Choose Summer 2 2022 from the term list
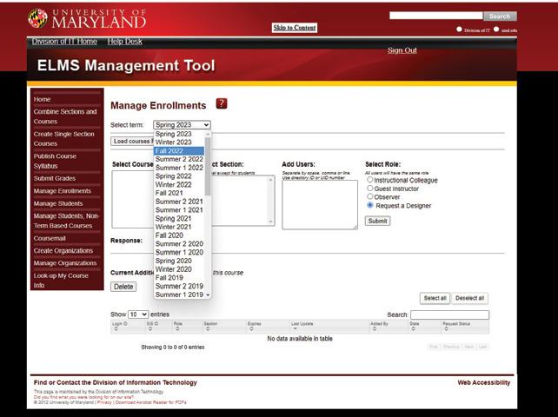 pos(179,159)
